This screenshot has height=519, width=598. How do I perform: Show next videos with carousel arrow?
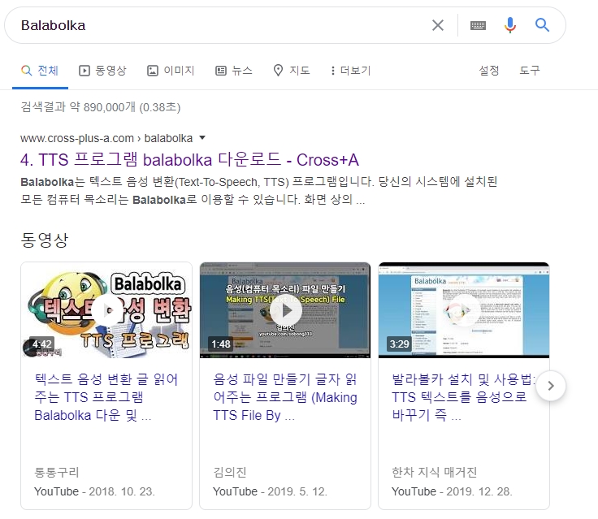click(x=551, y=386)
